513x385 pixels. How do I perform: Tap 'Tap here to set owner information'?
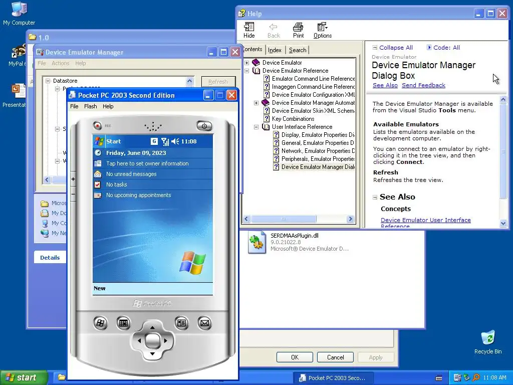[147, 163]
